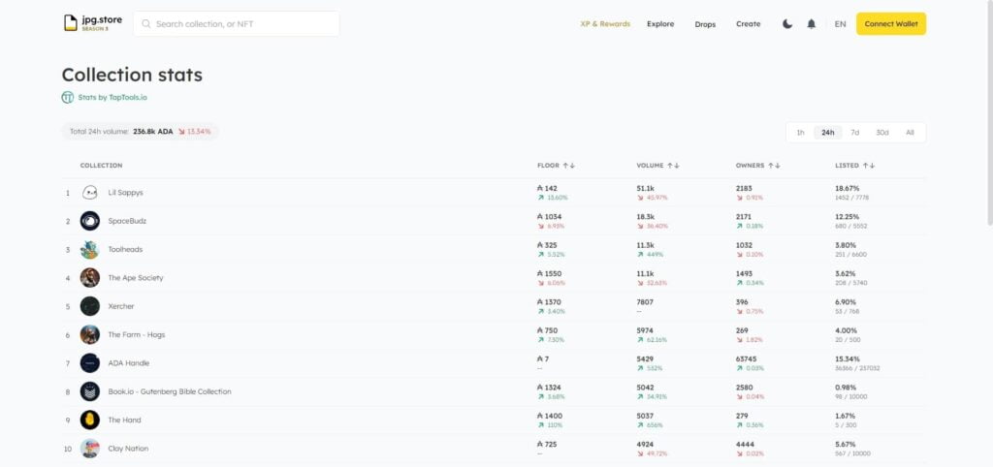Open Book.io Gutenberg Bible avatar

(90, 391)
